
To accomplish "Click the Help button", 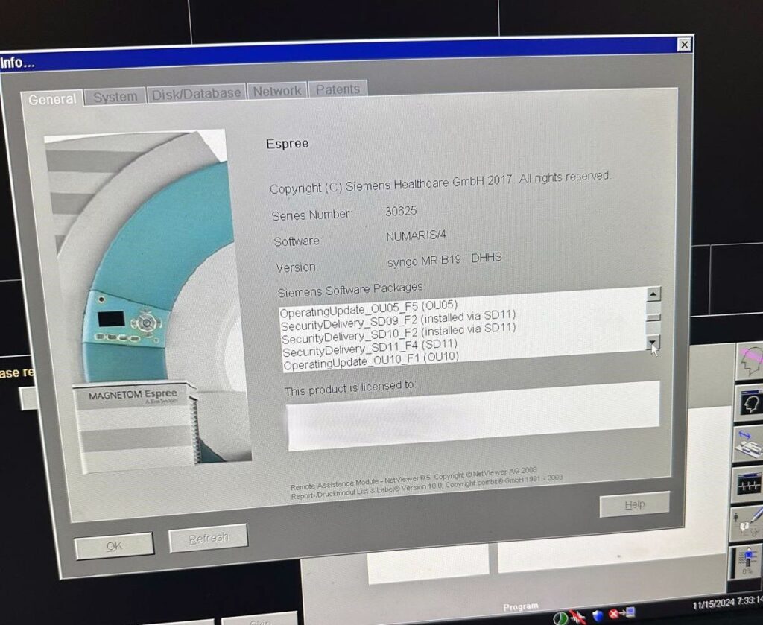I will [635, 504].
